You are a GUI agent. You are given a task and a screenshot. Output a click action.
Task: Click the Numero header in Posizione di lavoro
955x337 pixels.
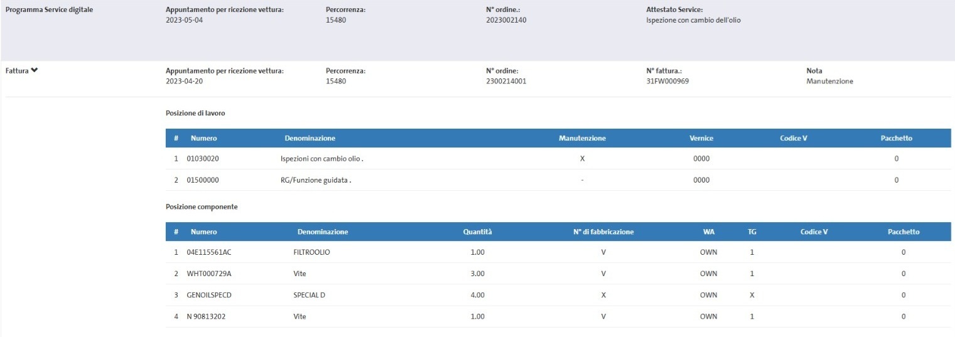203,138
